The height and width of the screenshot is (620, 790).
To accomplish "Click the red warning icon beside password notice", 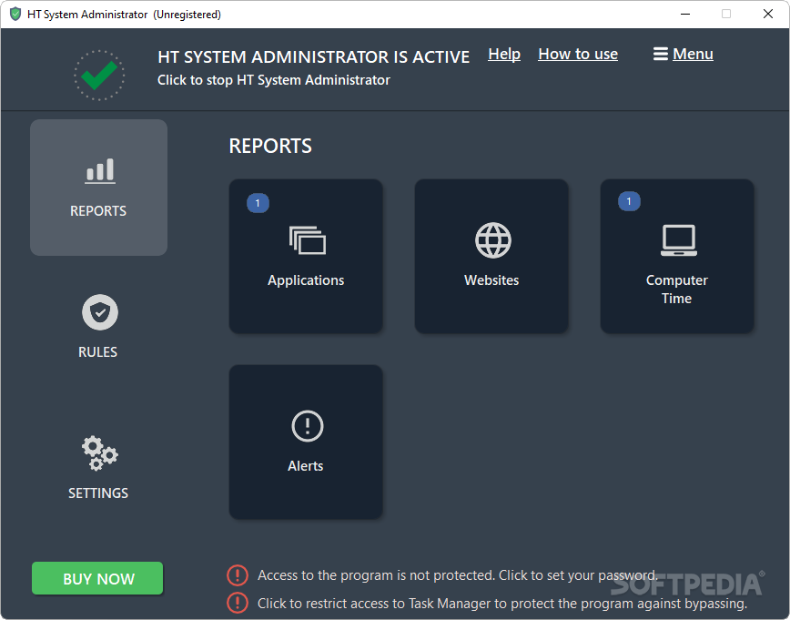I will coord(238,575).
